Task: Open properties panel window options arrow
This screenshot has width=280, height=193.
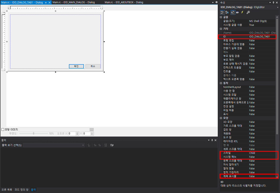Action: pyautogui.click(x=270, y=3)
